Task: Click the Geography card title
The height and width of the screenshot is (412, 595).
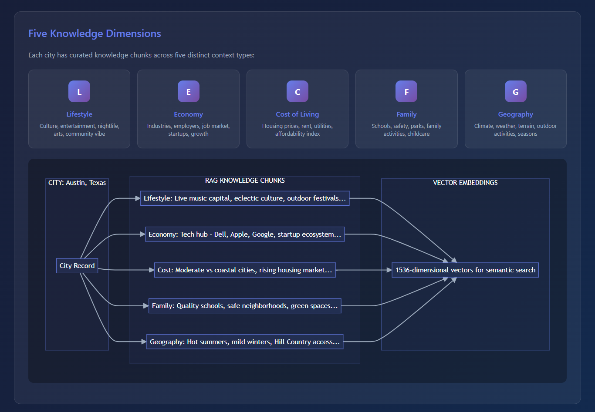Action: [515, 114]
